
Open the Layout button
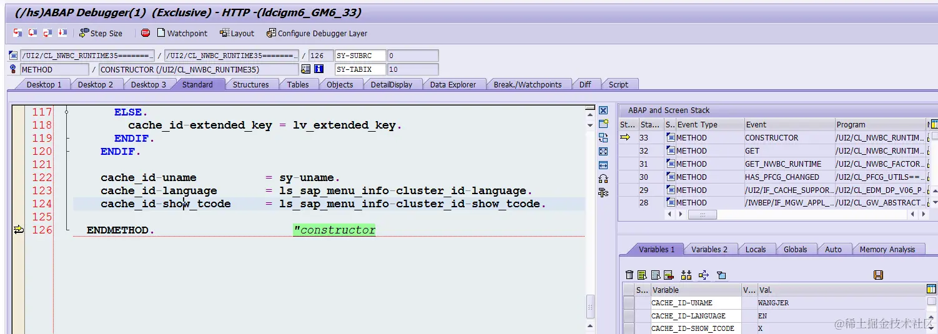pos(237,33)
